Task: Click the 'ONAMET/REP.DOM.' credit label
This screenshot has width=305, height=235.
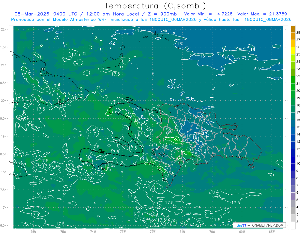Action: coord(268,225)
